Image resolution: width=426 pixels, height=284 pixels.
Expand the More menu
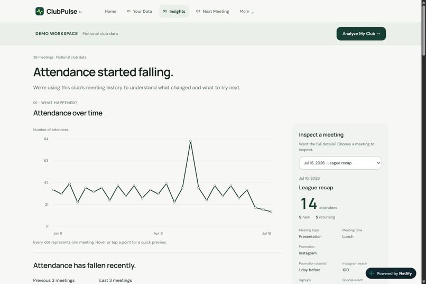click(x=246, y=12)
